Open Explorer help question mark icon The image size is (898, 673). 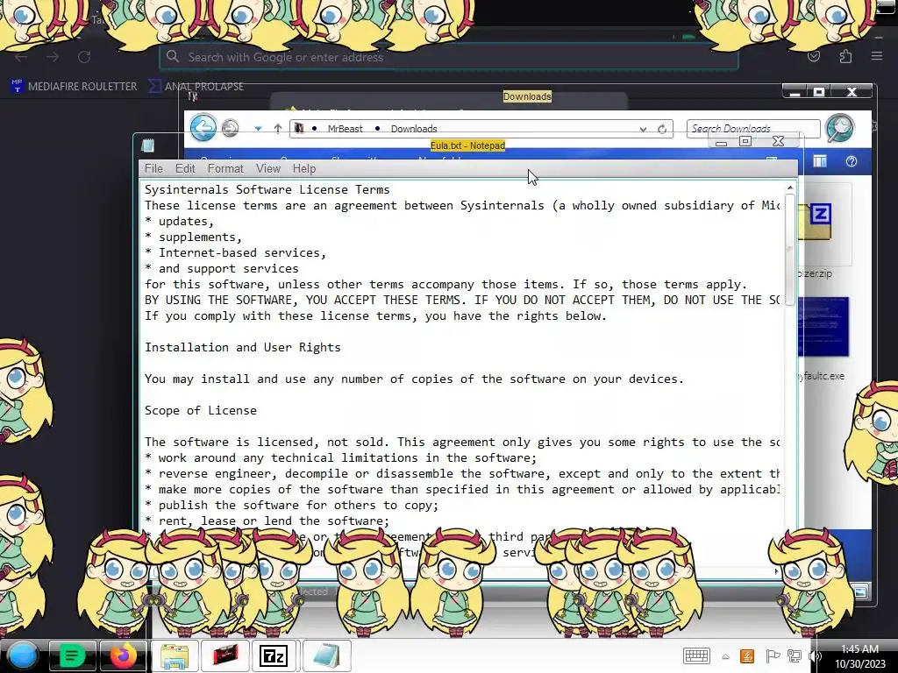(851, 162)
